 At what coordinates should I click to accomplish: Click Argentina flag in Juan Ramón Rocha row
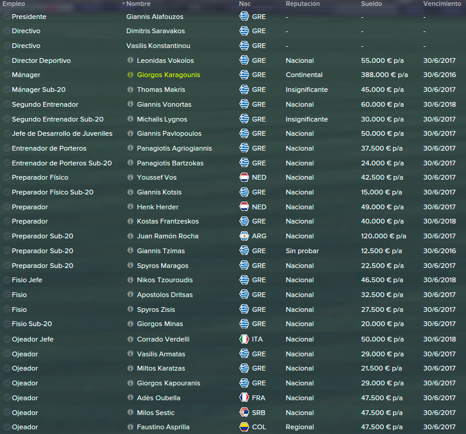click(244, 236)
